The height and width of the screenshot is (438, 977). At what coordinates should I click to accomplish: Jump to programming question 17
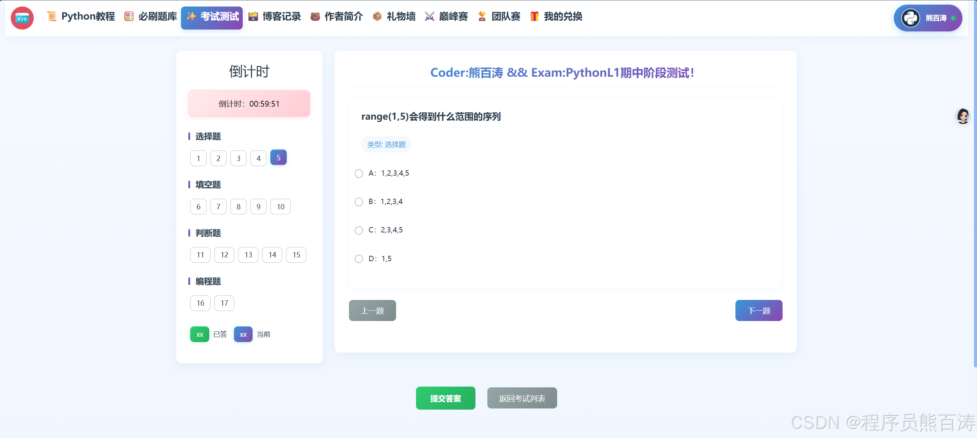coord(224,303)
